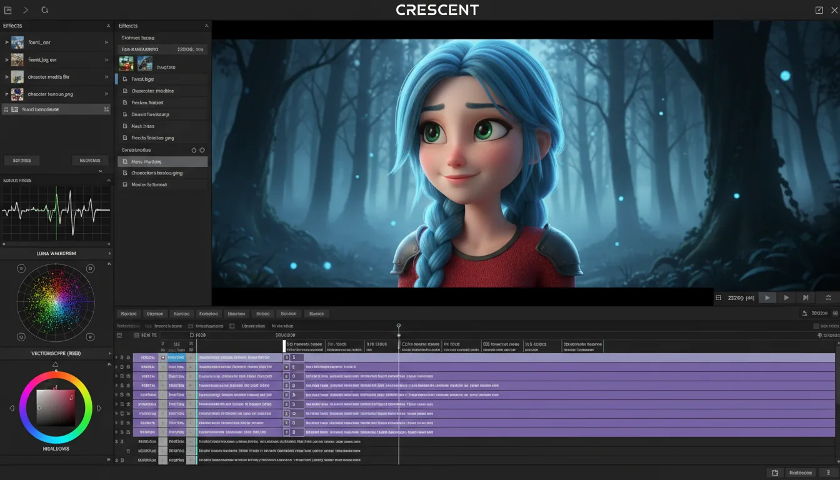Click the first thumbnail in the middle Effects panel
Screen dimensions: 840x480
(126, 64)
